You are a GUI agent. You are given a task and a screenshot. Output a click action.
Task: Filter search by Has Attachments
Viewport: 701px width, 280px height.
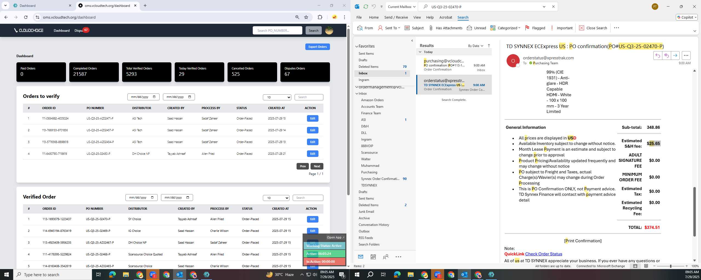446,28
